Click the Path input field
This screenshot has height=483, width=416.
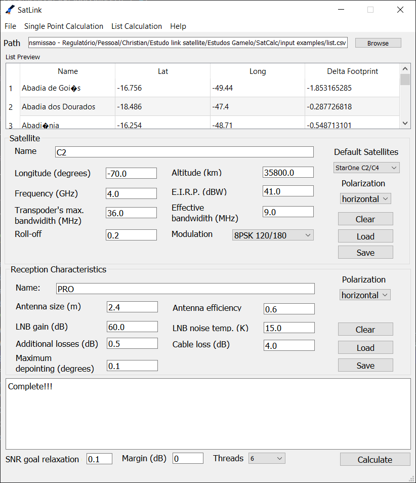click(x=188, y=43)
